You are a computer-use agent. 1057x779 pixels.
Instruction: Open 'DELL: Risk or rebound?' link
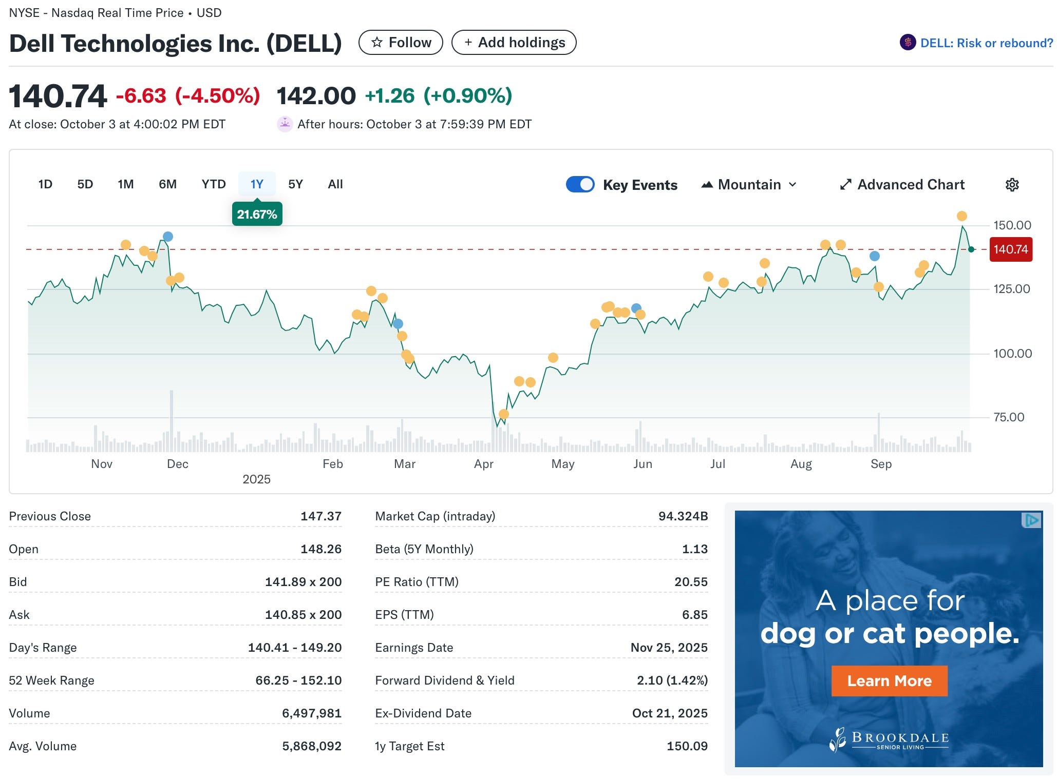pos(986,43)
